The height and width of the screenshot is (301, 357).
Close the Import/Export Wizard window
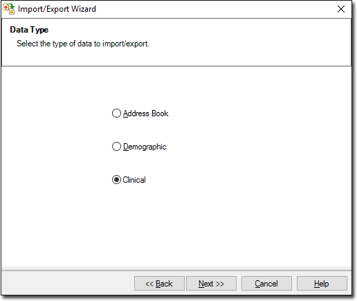(x=341, y=9)
